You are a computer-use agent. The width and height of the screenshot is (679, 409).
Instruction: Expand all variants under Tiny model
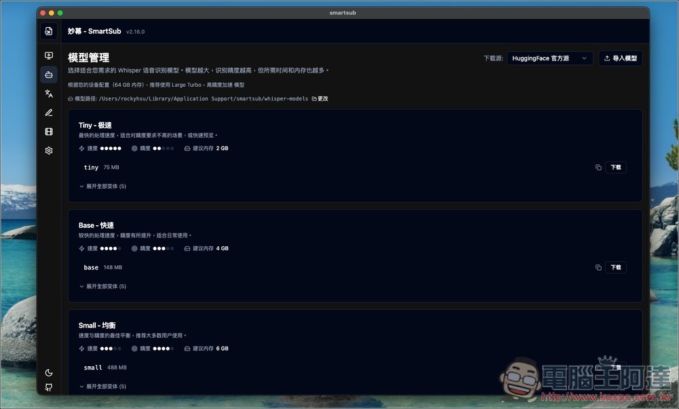click(x=103, y=187)
